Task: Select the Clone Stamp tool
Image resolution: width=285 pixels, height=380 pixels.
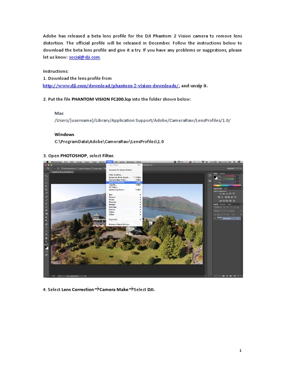Action: click(x=46, y=203)
